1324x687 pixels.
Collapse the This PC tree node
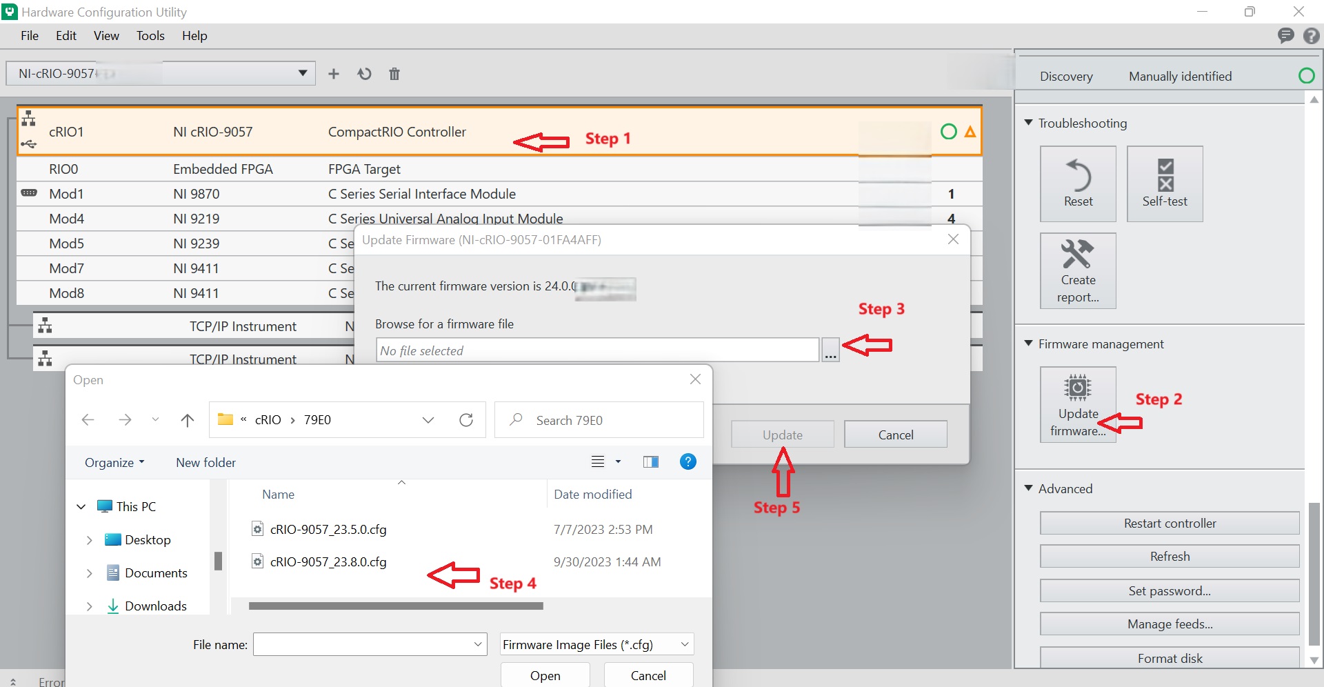[81, 506]
